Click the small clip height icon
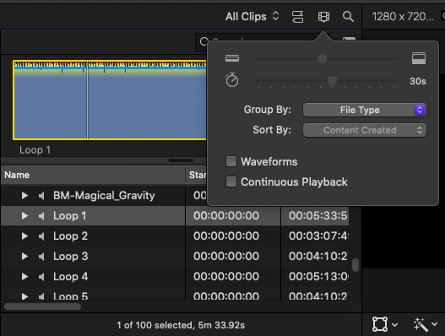Viewport: 445px width, 336px height. (232, 58)
